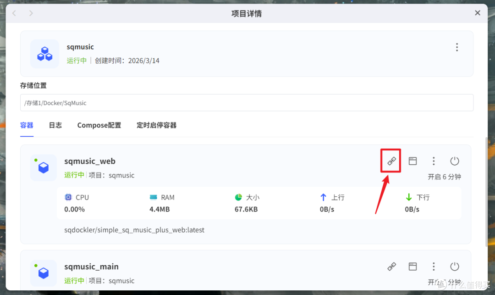Click 运行中 status of sqmusic_main
Viewport: 495px width, 295px height.
[74, 280]
